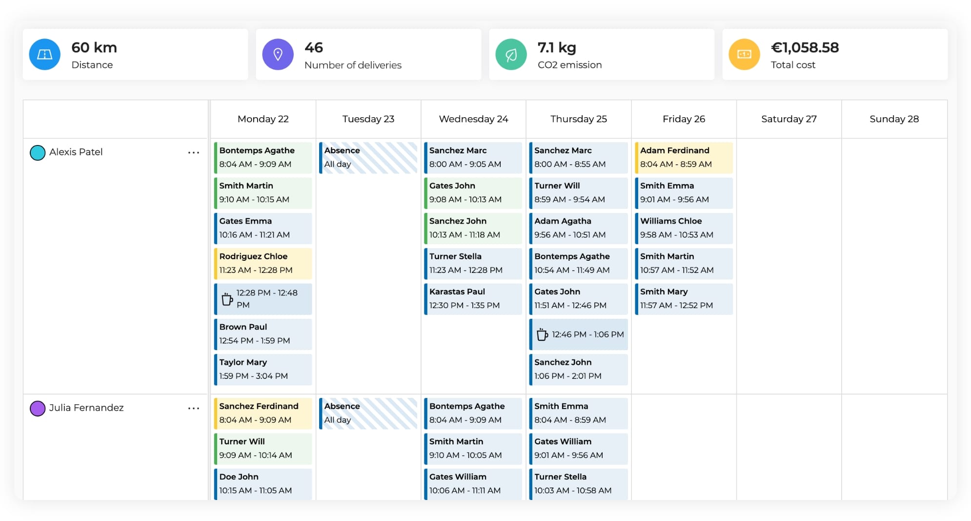Click the Number of deliveries pin icon
The height and width of the screenshot is (521, 971).
[278, 54]
